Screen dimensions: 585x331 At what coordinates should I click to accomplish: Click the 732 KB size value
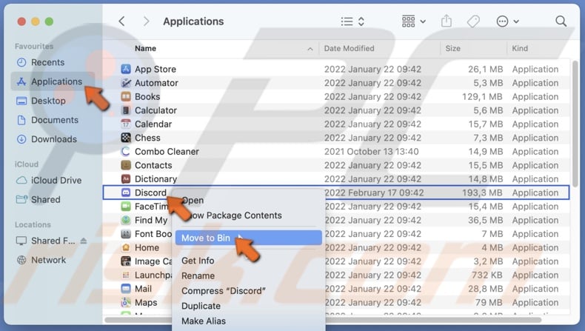click(x=487, y=275)
